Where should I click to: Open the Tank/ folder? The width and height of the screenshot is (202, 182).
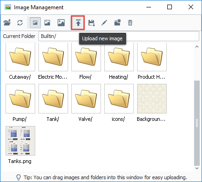tap(53, 99)
